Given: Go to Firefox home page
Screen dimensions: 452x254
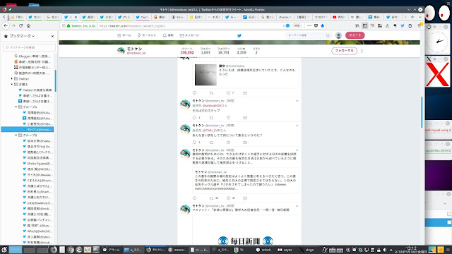Looking at the screenshot, I should click(x=28, y=25).
